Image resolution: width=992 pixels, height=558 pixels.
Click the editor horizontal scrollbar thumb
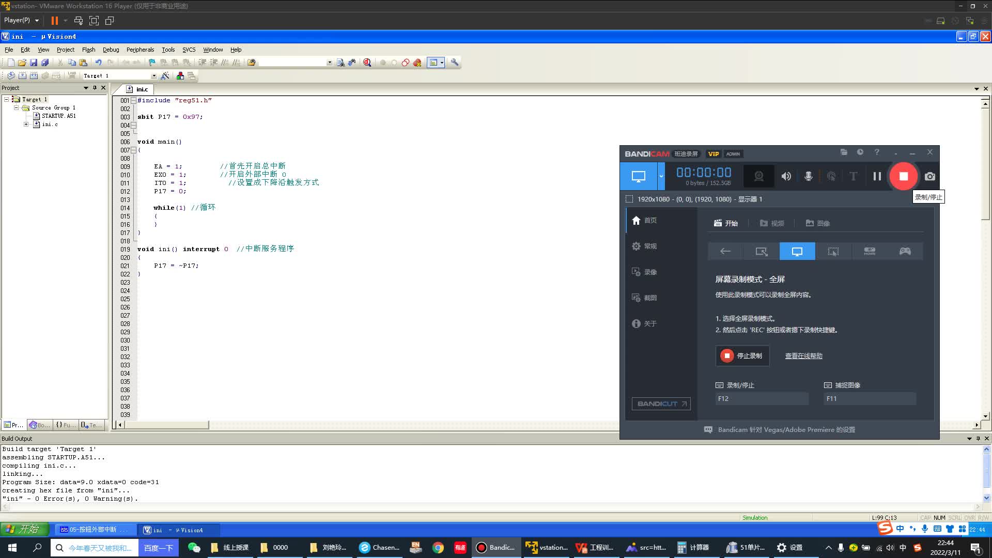click(167, 425)
